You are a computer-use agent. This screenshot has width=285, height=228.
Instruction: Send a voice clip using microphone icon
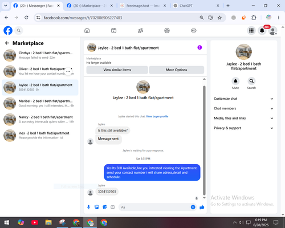(88, 207)
